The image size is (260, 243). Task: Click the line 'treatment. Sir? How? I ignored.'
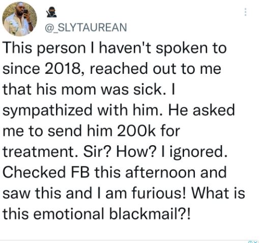click(115, 152)
